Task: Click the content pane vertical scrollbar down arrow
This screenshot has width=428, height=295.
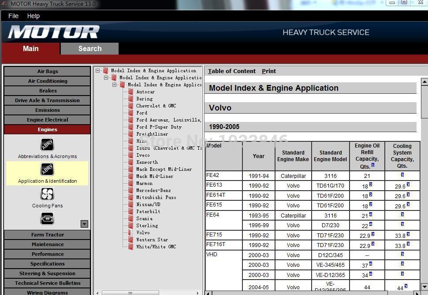Action: click(x=424, y=287)
